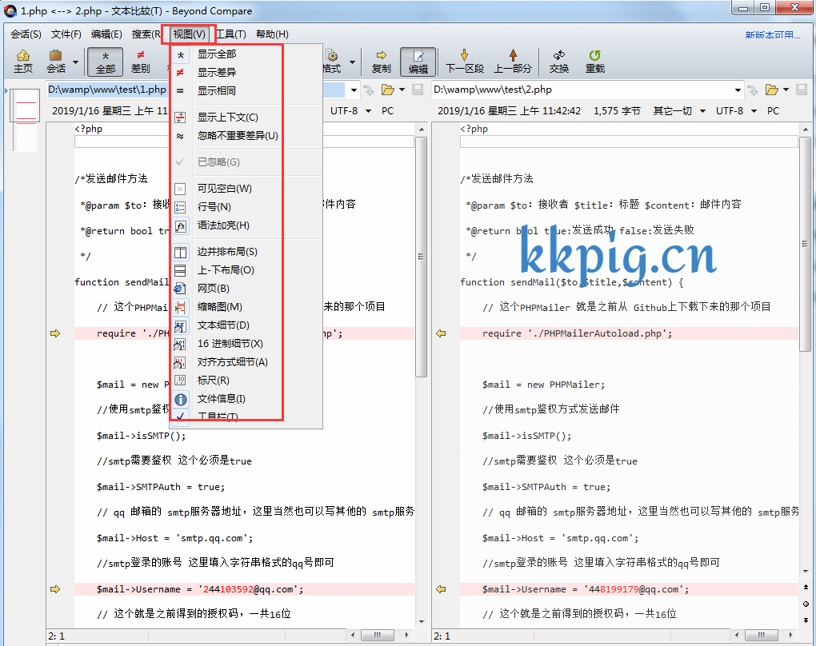Click '1,575 字节' file size text
816x646 pixels.
point(618,111)
